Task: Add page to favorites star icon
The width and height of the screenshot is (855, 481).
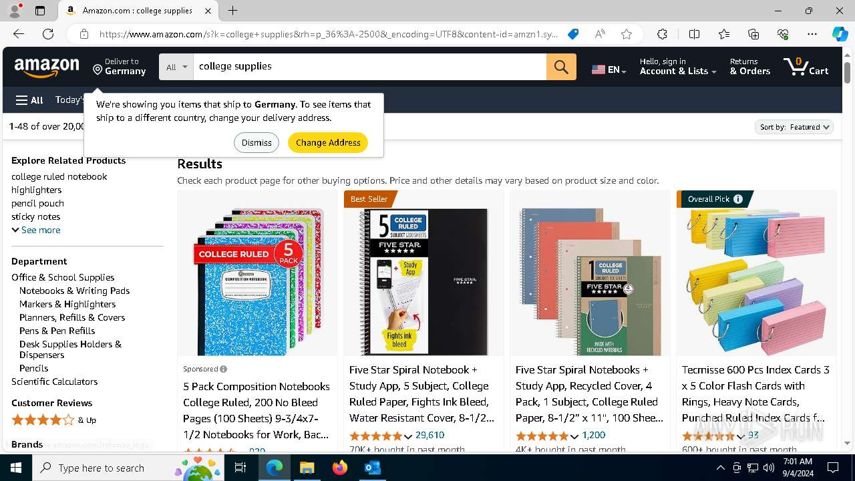Action: tap(626, 34)
